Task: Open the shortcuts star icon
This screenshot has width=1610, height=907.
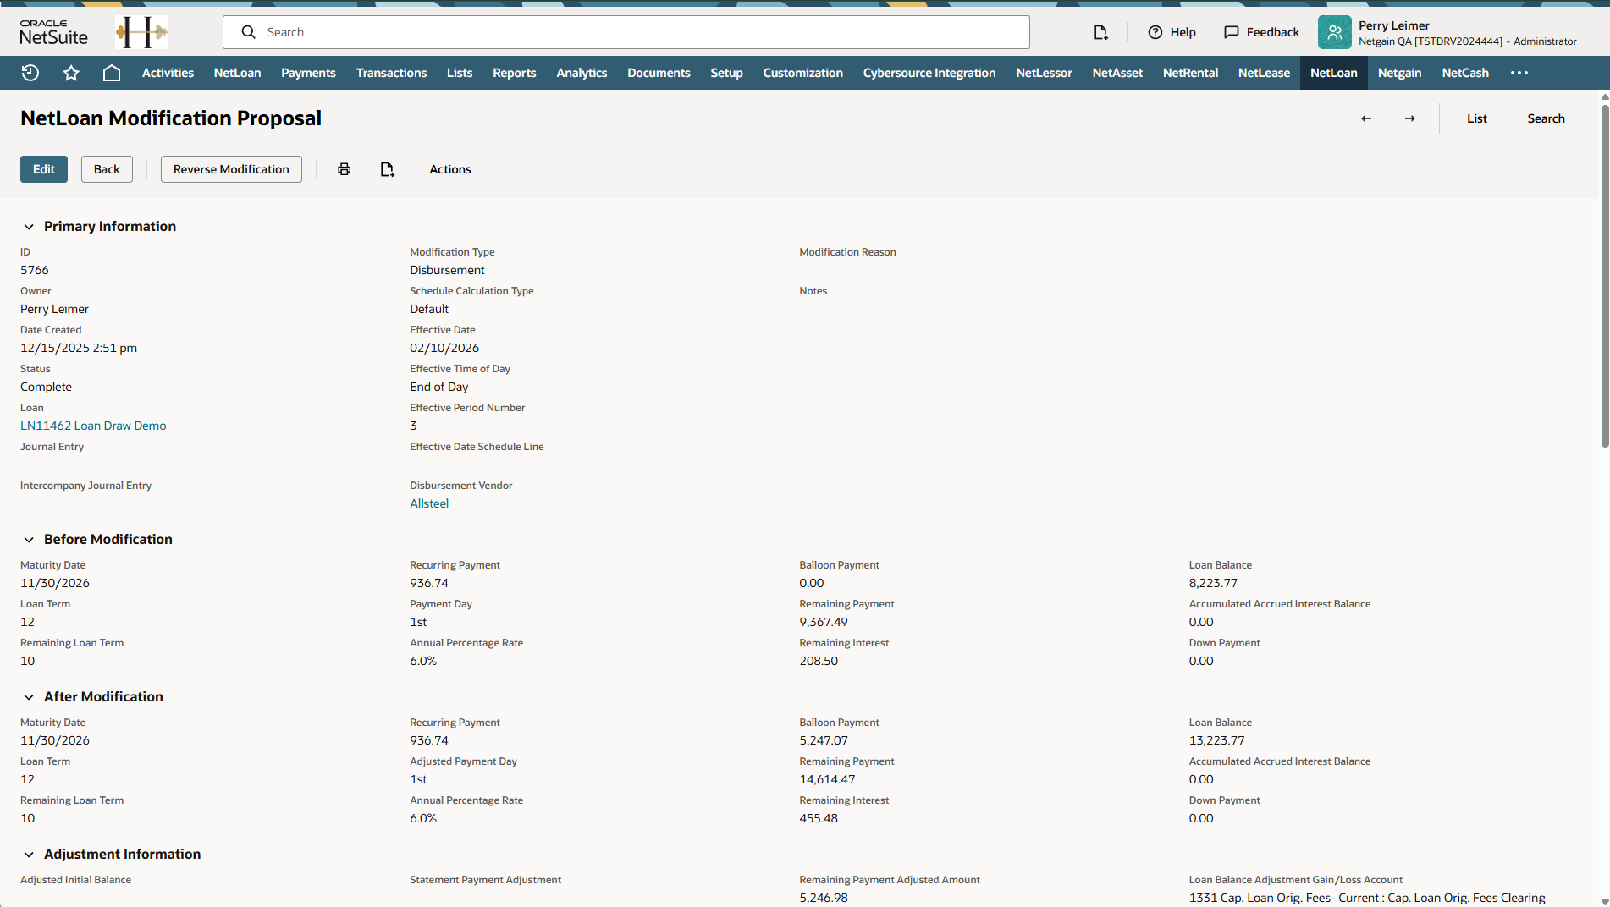Action: [x=71, y=73]
